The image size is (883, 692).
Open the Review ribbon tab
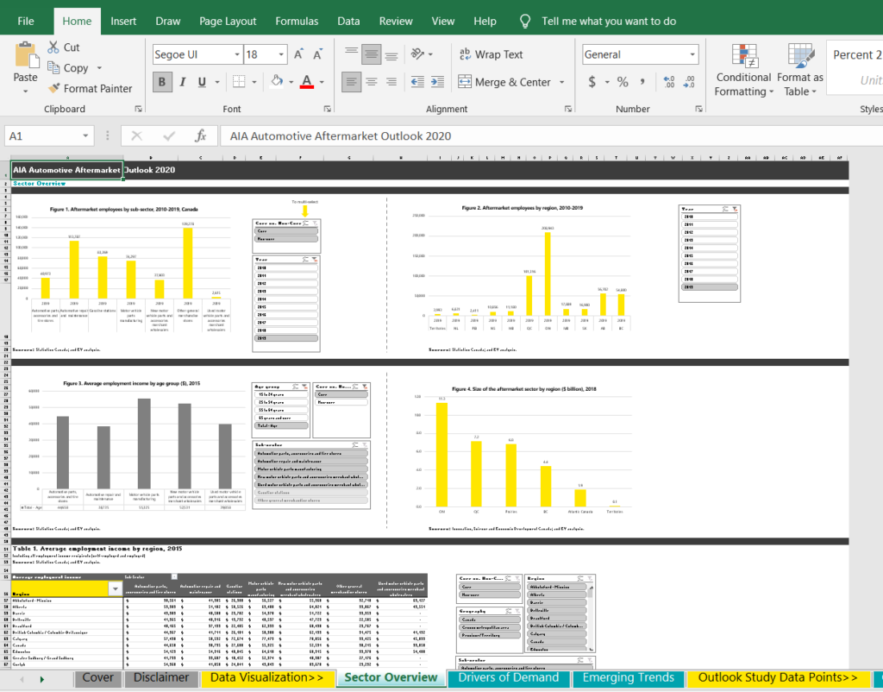pos(396,22)
